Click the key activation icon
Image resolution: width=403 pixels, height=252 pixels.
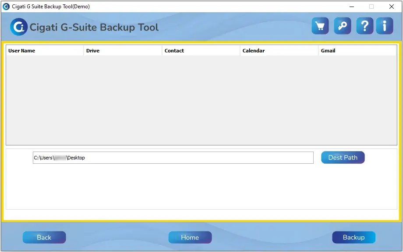[343, 26]
